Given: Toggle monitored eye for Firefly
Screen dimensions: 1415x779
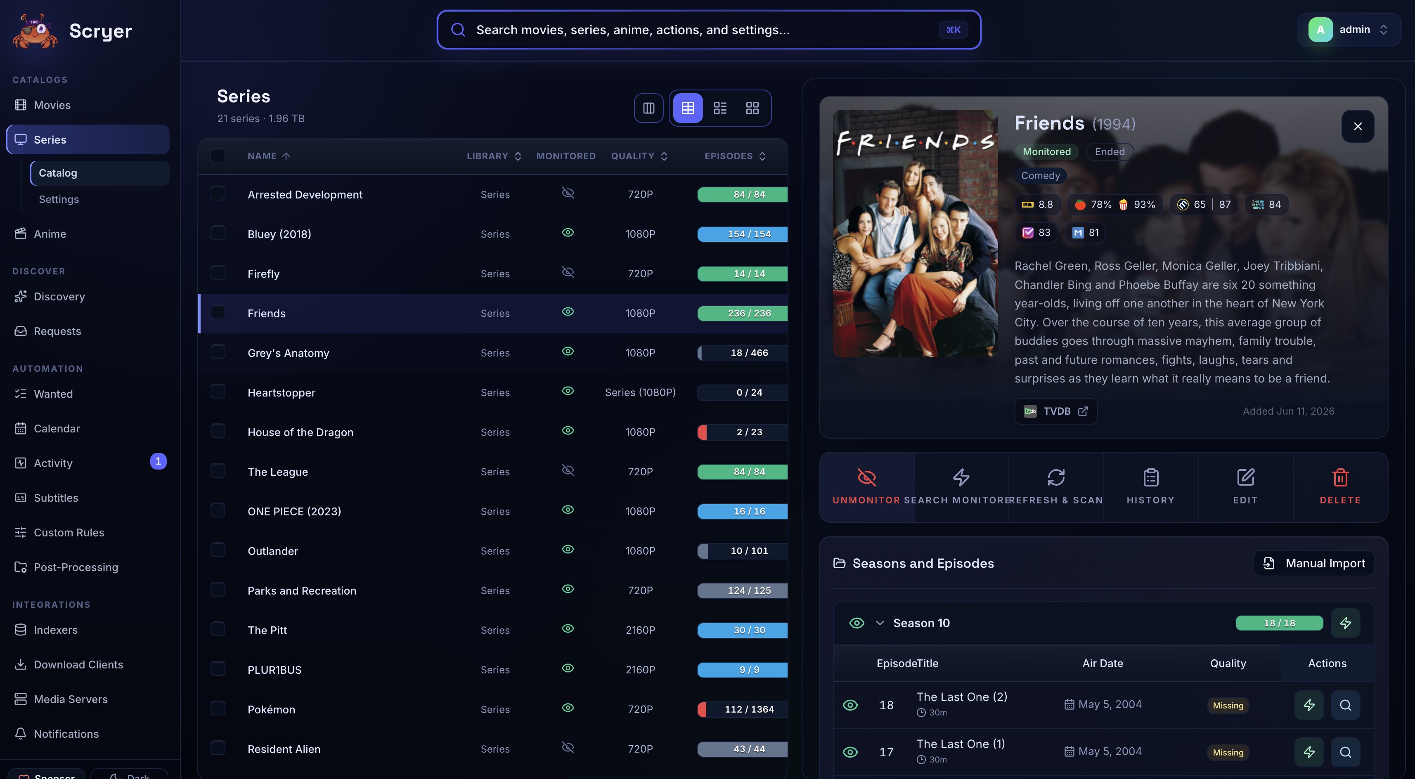Looking at the screenshot, I should pyautogui.click(x=568, y=272).
